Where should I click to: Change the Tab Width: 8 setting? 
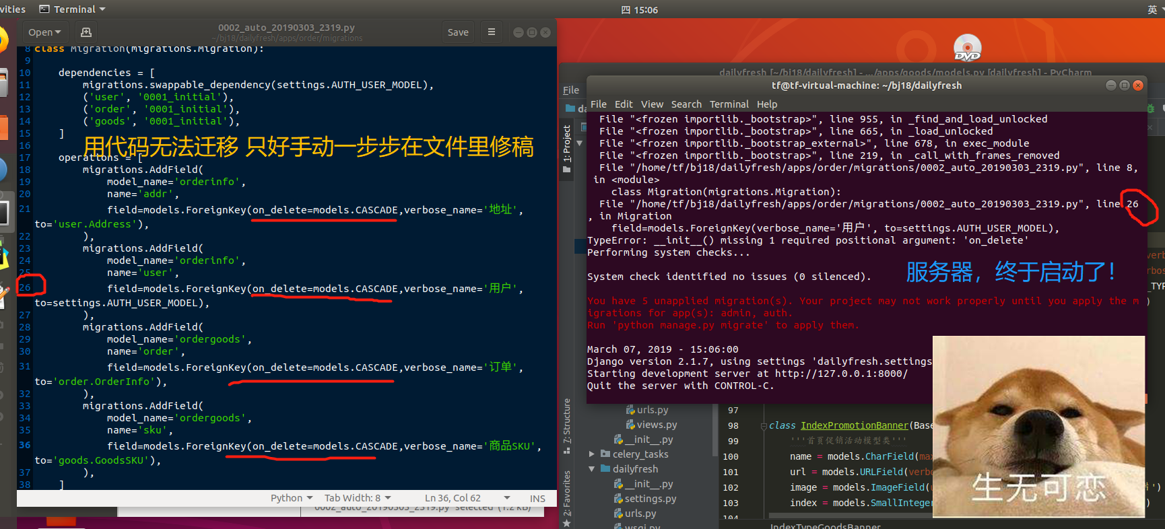coord(358,498)
